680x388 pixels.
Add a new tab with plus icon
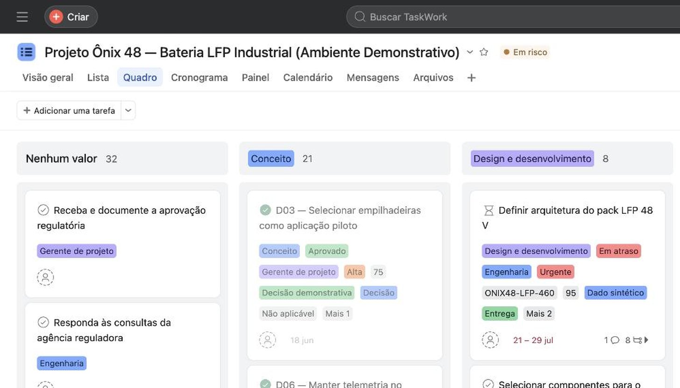click(471, 78)
